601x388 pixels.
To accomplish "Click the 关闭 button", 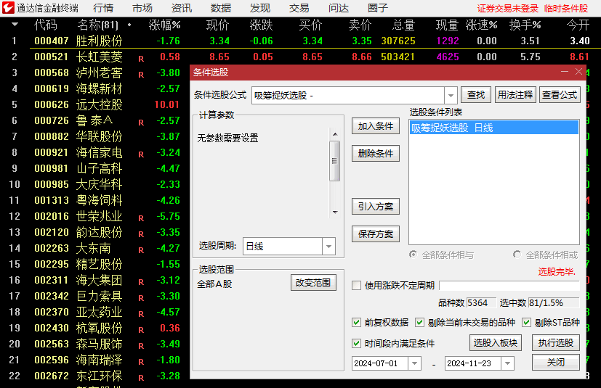I will (555, 363).
